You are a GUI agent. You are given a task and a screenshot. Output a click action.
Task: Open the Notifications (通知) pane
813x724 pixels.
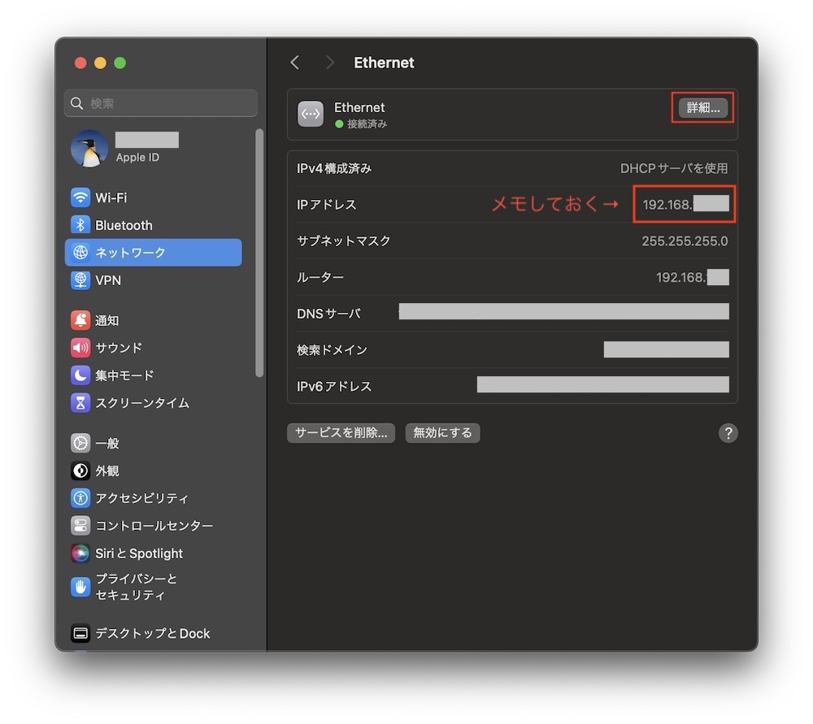point(106,320)
